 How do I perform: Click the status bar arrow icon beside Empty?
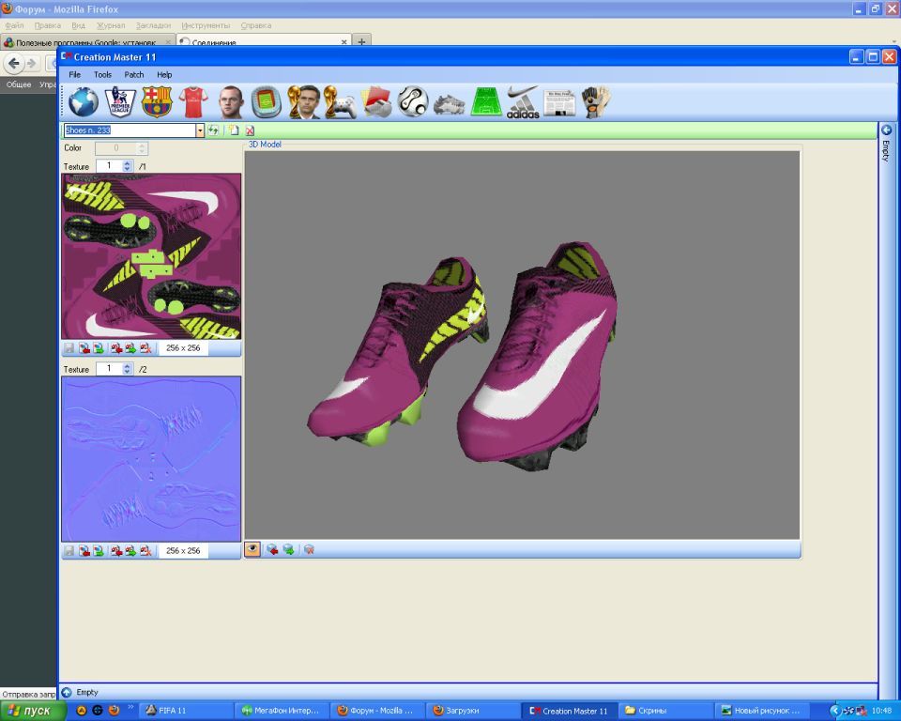(x=67, y=692)
